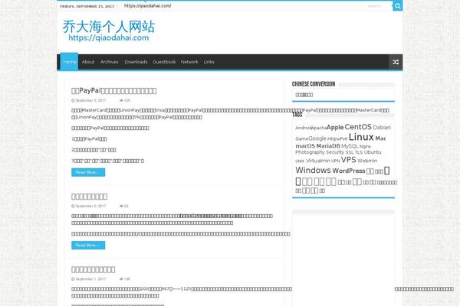460x306 pixels.
Task: Click the clock icon beside September 1, 2017
Action: click(74, 279)
